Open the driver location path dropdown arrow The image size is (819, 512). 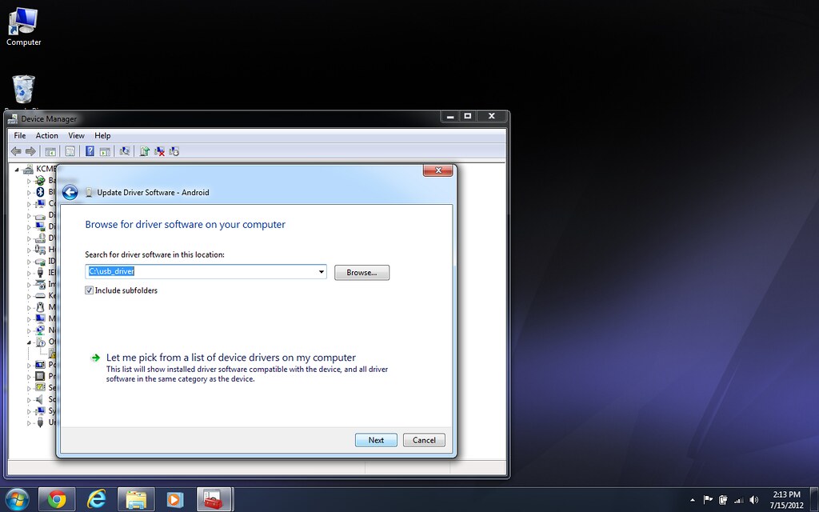[x=322, y=272]
